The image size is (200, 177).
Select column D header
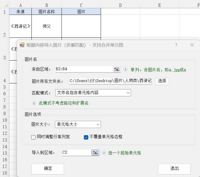click(120, 5)
